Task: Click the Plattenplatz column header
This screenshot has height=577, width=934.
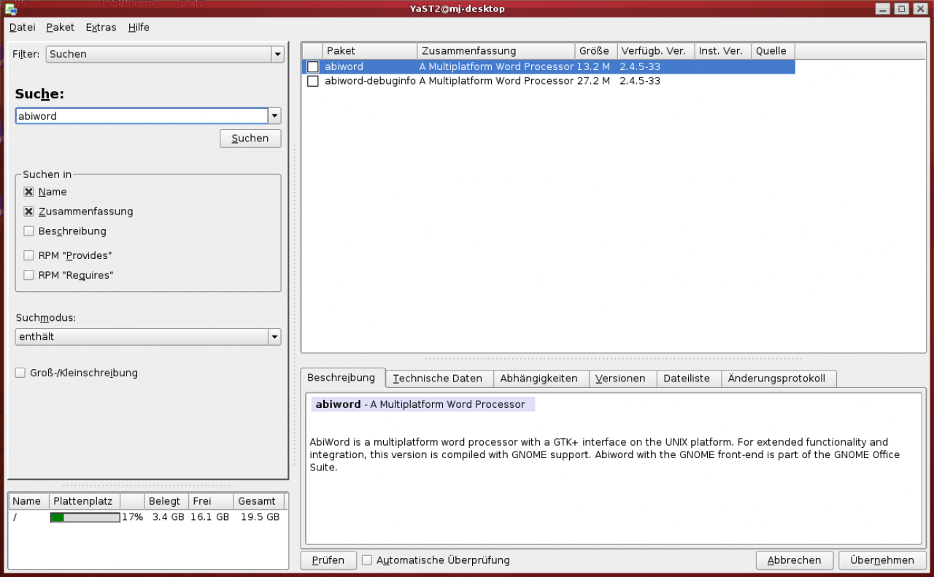Action: (85, 501)
